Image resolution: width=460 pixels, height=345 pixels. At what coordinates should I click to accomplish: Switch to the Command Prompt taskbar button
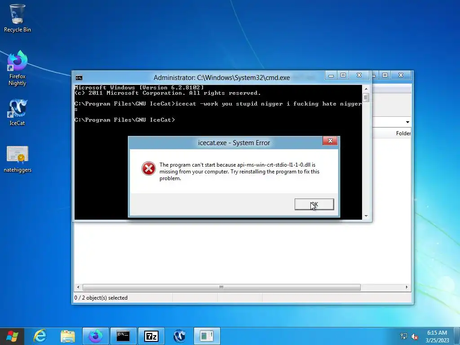coord(123,336)
